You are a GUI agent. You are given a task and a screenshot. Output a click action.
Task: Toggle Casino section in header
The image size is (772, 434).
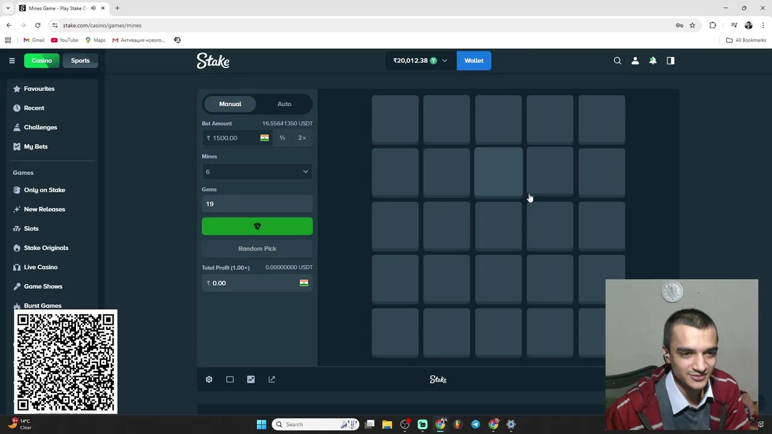pos(42,60)
